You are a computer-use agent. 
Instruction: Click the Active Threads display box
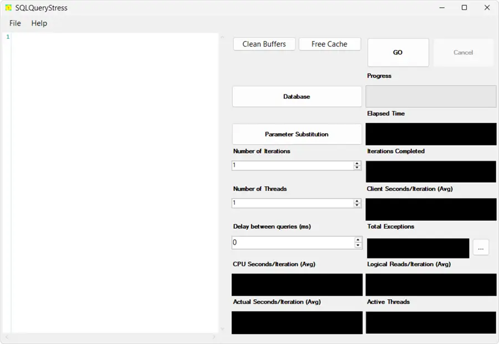point(431,323)
